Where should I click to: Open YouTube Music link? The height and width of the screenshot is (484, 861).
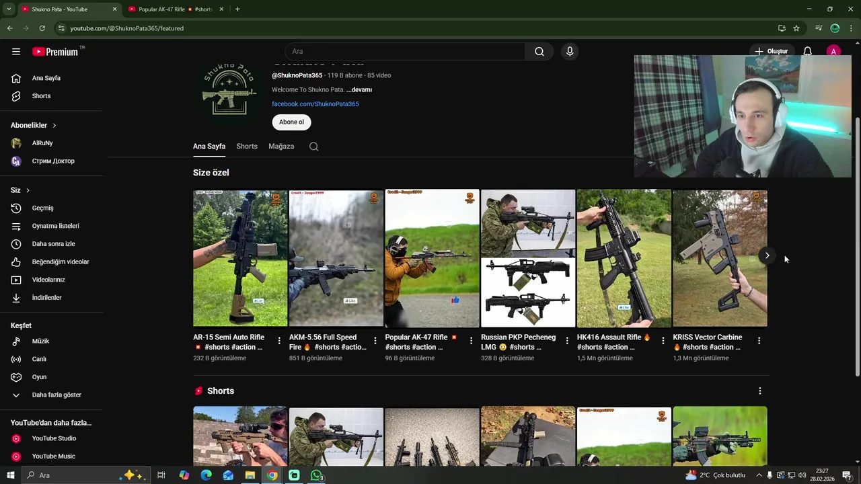[x=52, y=456]
